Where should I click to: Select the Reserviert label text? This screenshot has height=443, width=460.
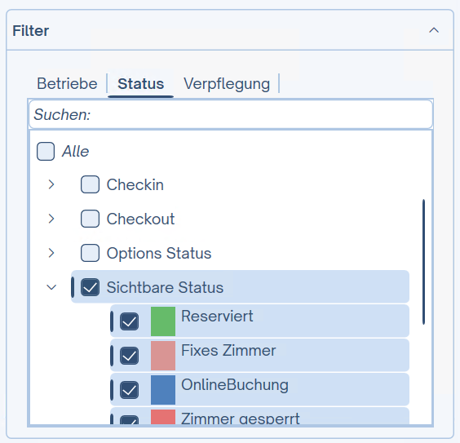point(217,316)
